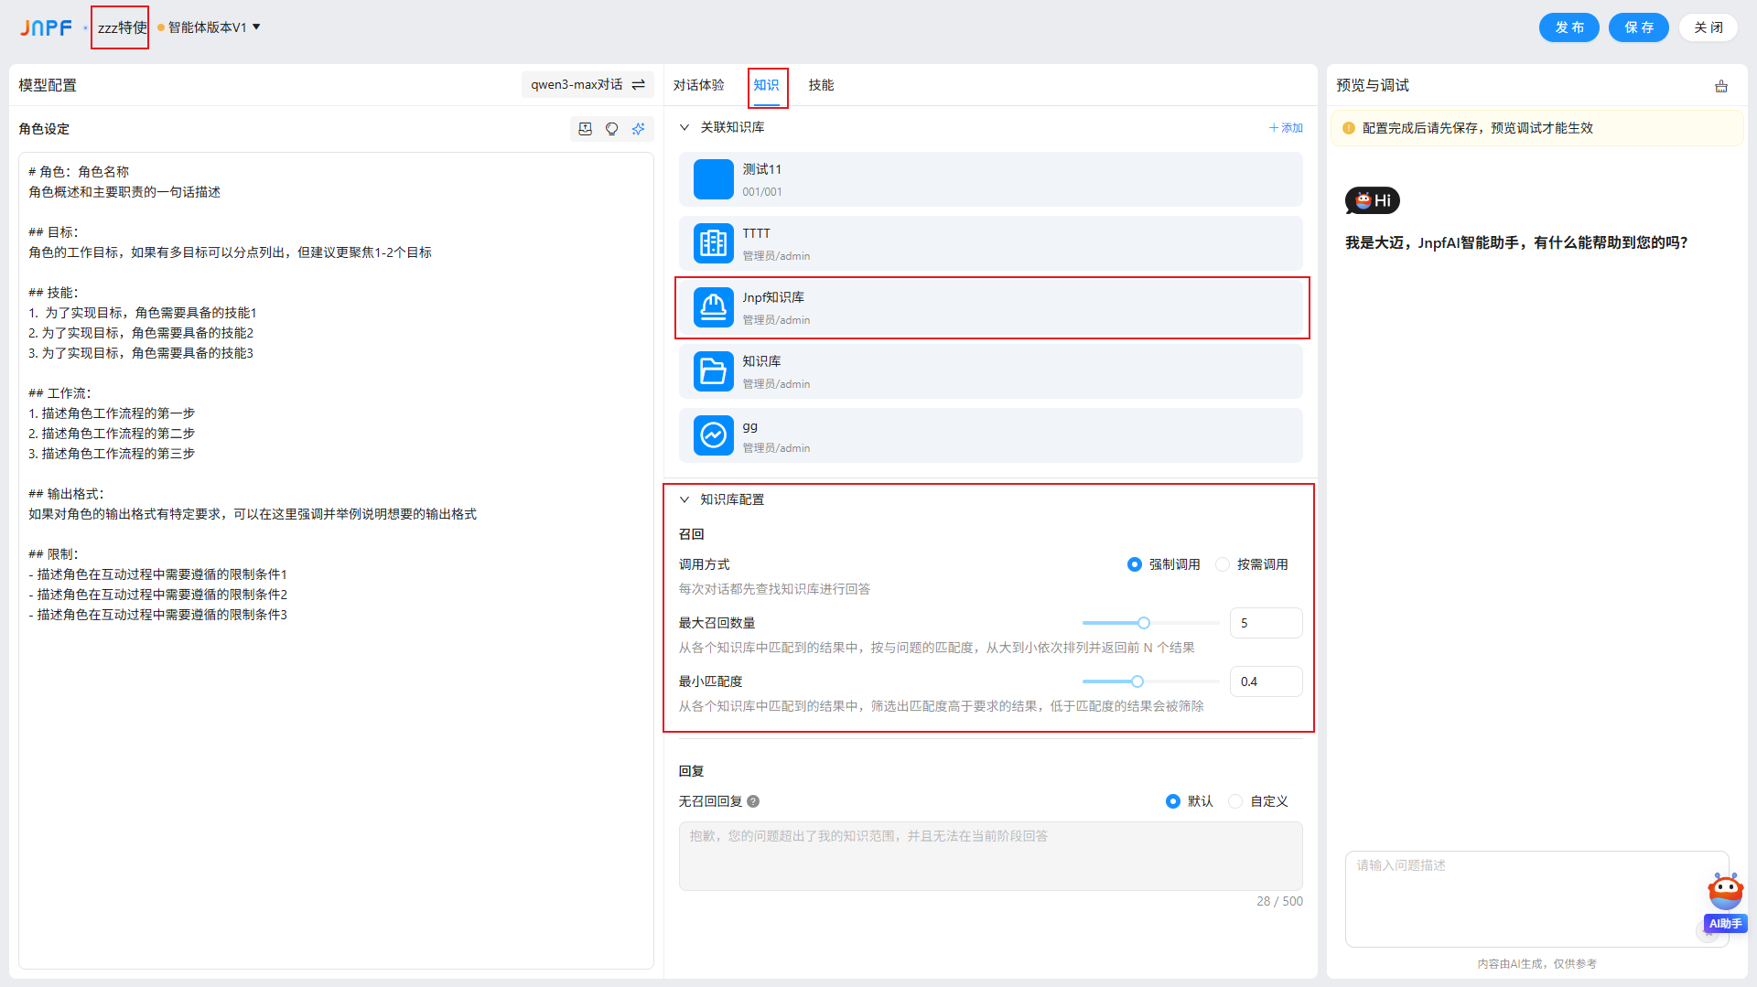The image size is (1757, 987).
Task: Open the AI助手 robot floating icon
Action: tap(1726, 902)
